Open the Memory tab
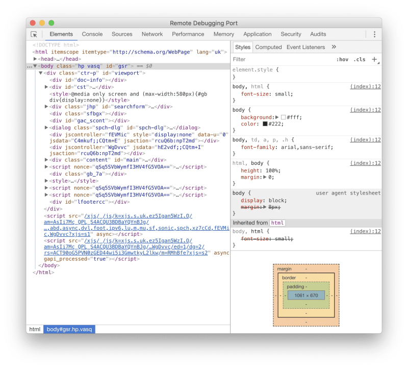This screenshot has height=368, width=408. point(224,34)
